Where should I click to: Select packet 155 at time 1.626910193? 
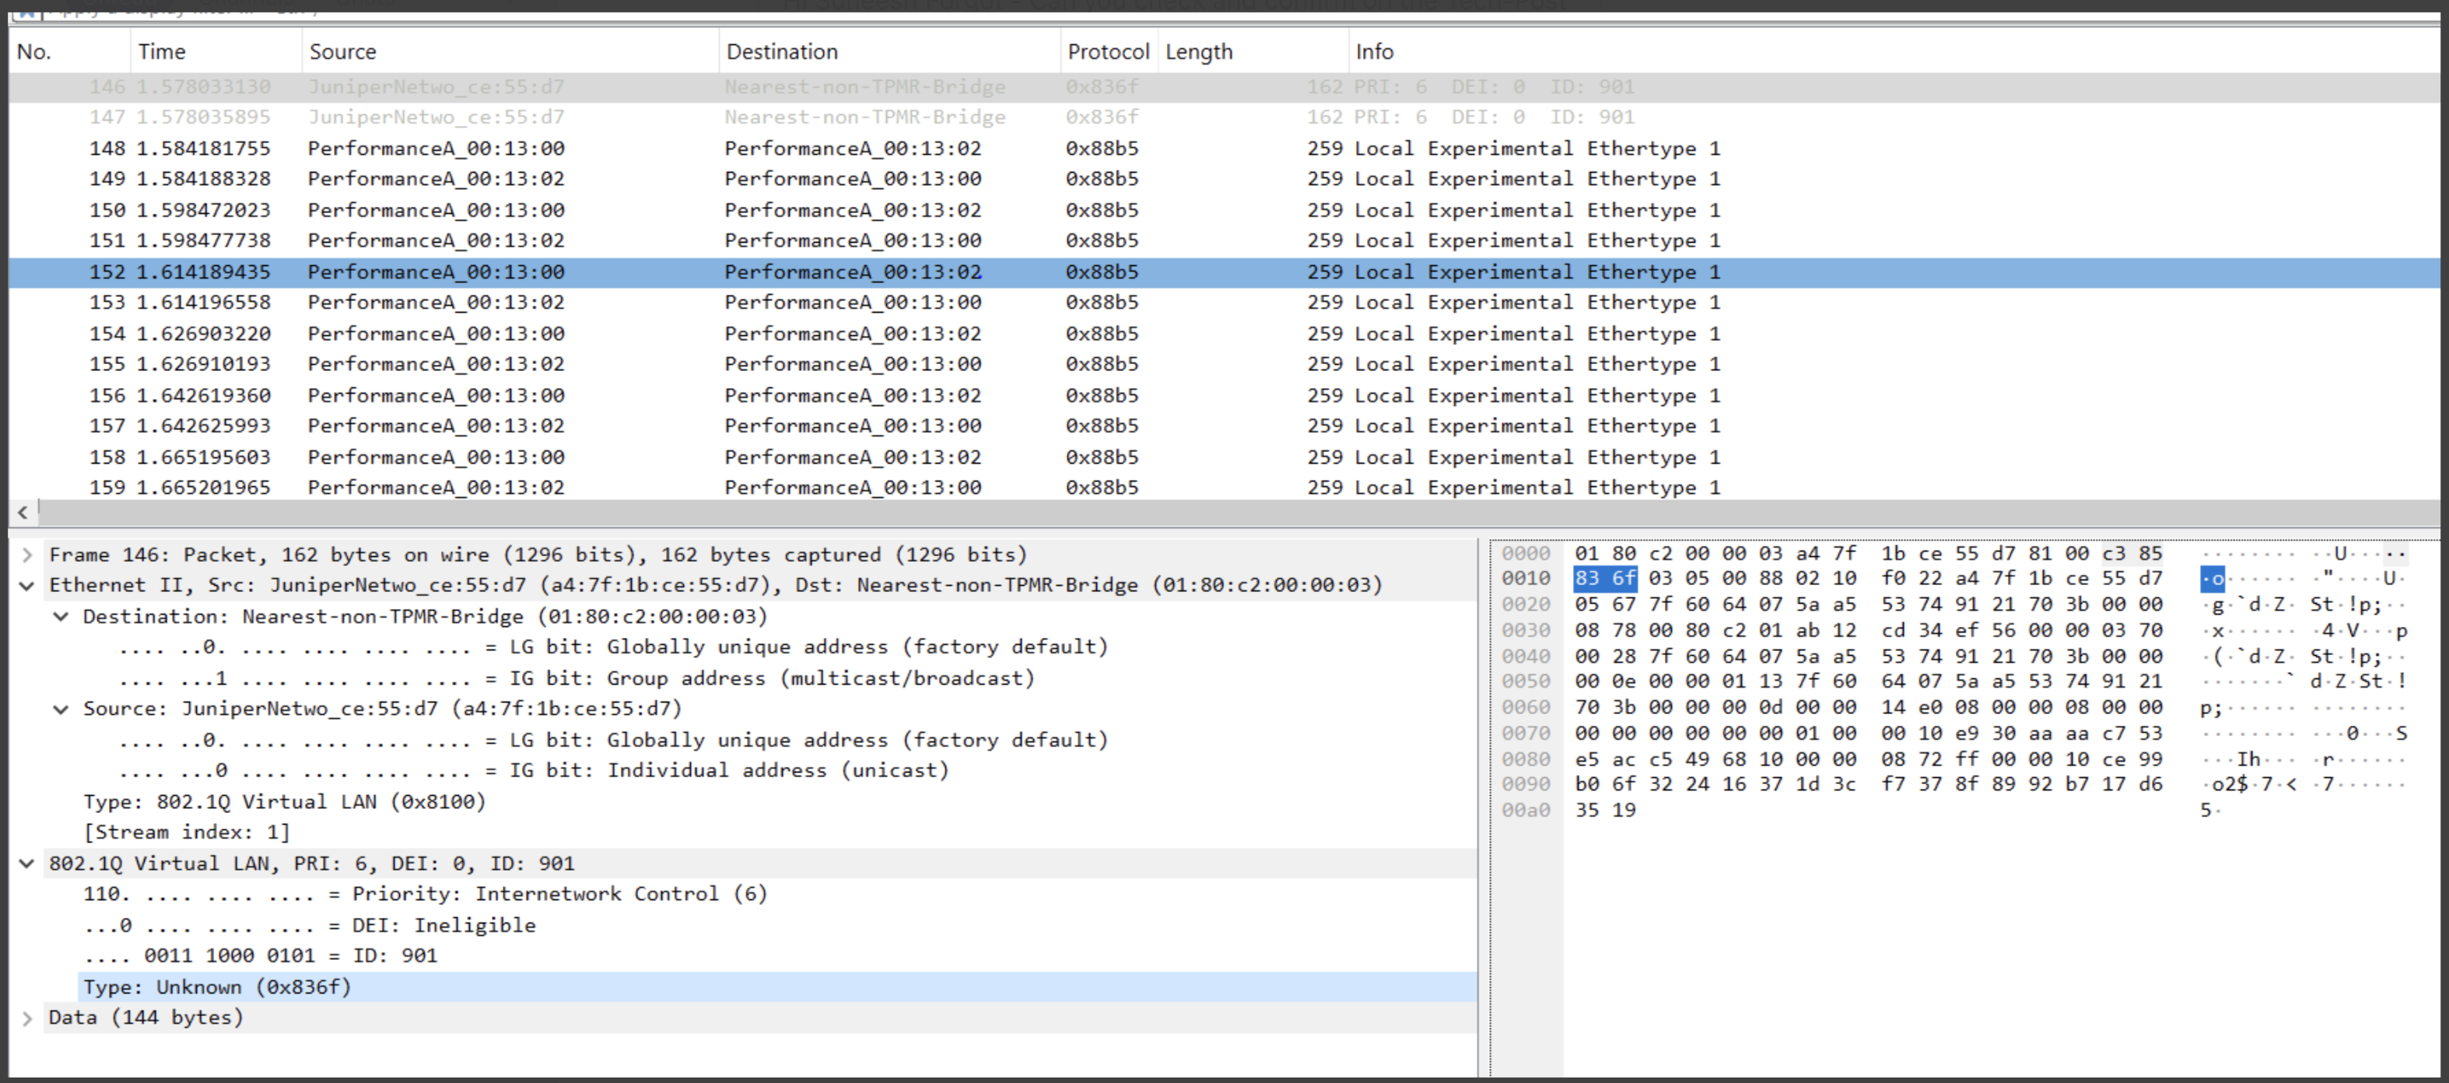[1224, 364]
